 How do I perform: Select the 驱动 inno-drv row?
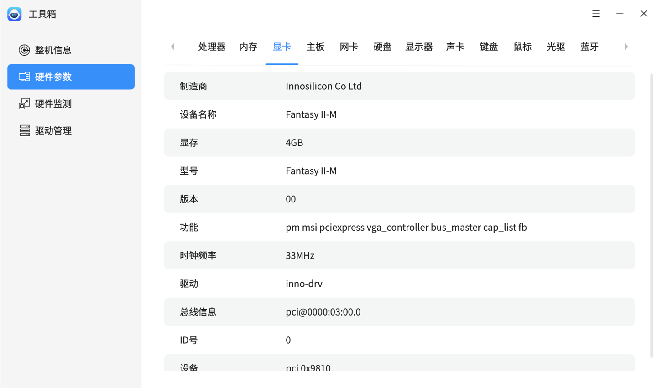tap(399, 284)
